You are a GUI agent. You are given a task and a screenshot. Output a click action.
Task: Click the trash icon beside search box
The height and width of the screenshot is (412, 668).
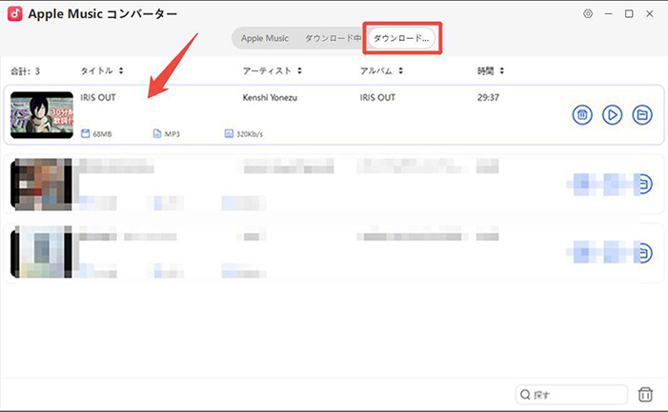coord(645,395)
